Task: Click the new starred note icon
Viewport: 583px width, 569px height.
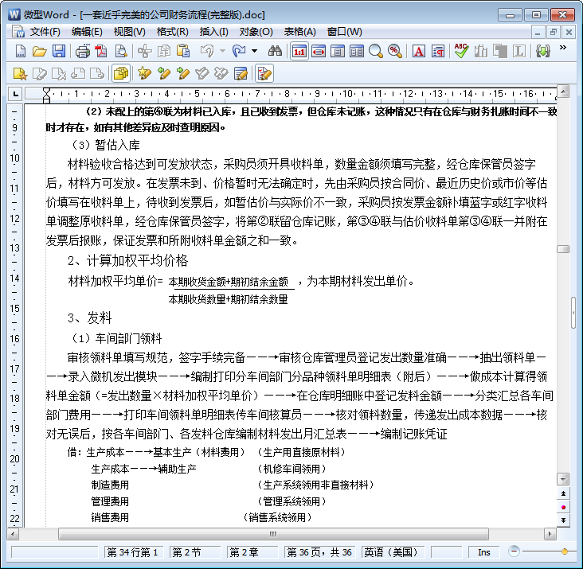Action: pyautogui.click(x=20, y=73)
